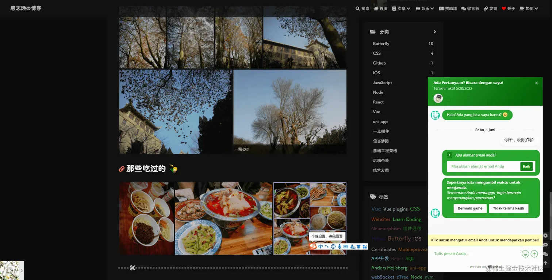This screenshot has width=552, height=280.
Task: Click the plus attachment icon in the chat
Action: tap(534, 253)
